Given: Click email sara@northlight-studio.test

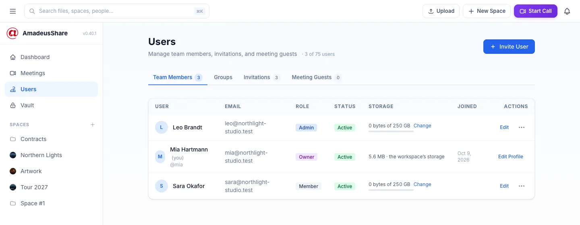Looking at the screenshot, I should point(247,186).
